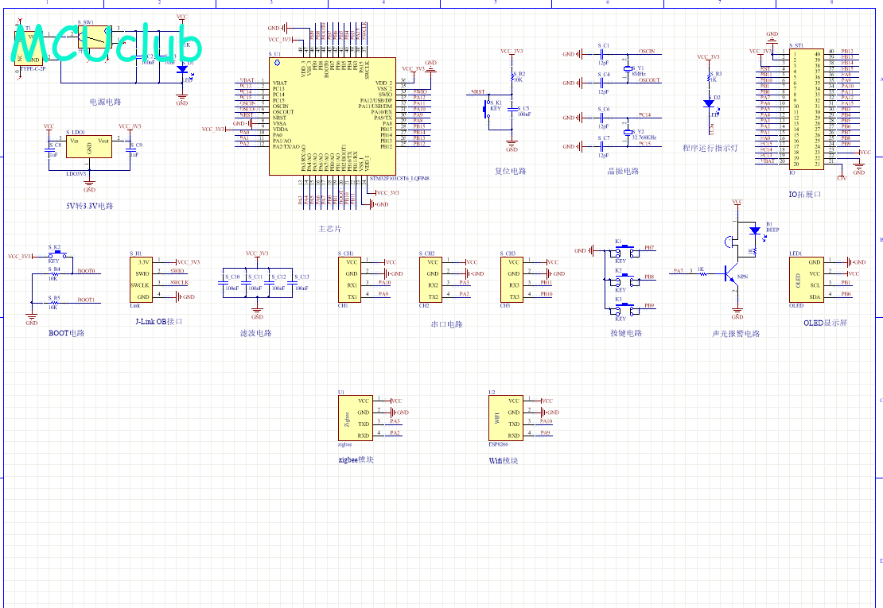Click the OSCOUT net label near S_C4
This screenshot has width=883, height=608.
click(649, 79)
